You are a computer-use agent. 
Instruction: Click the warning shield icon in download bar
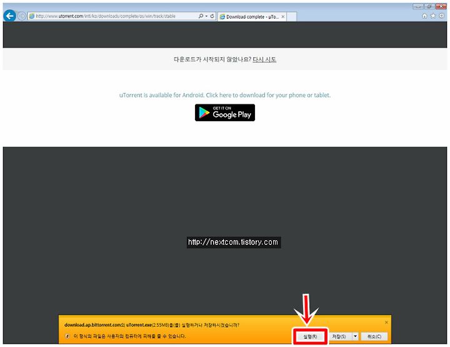67,336
